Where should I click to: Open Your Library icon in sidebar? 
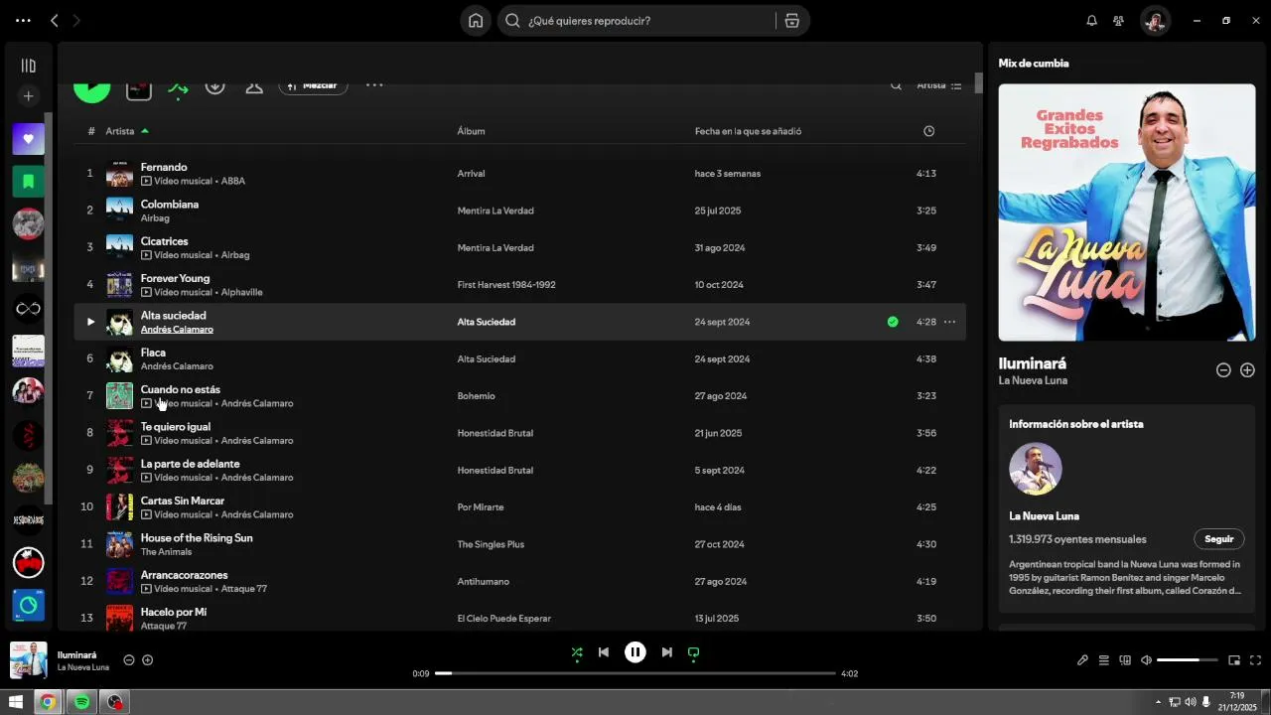(28, 66)
